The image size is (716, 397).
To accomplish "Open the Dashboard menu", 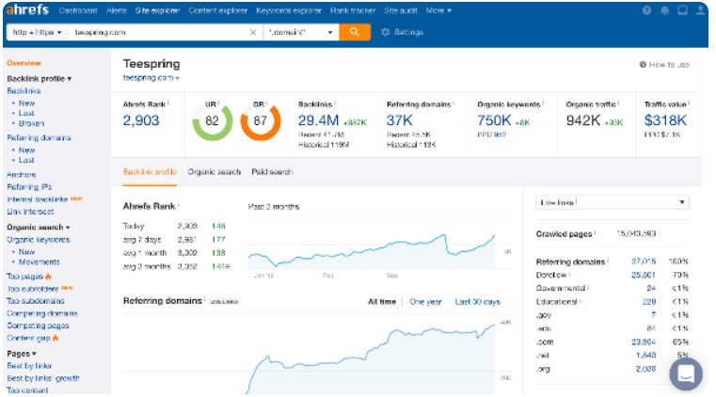I will tap(78, 10).
